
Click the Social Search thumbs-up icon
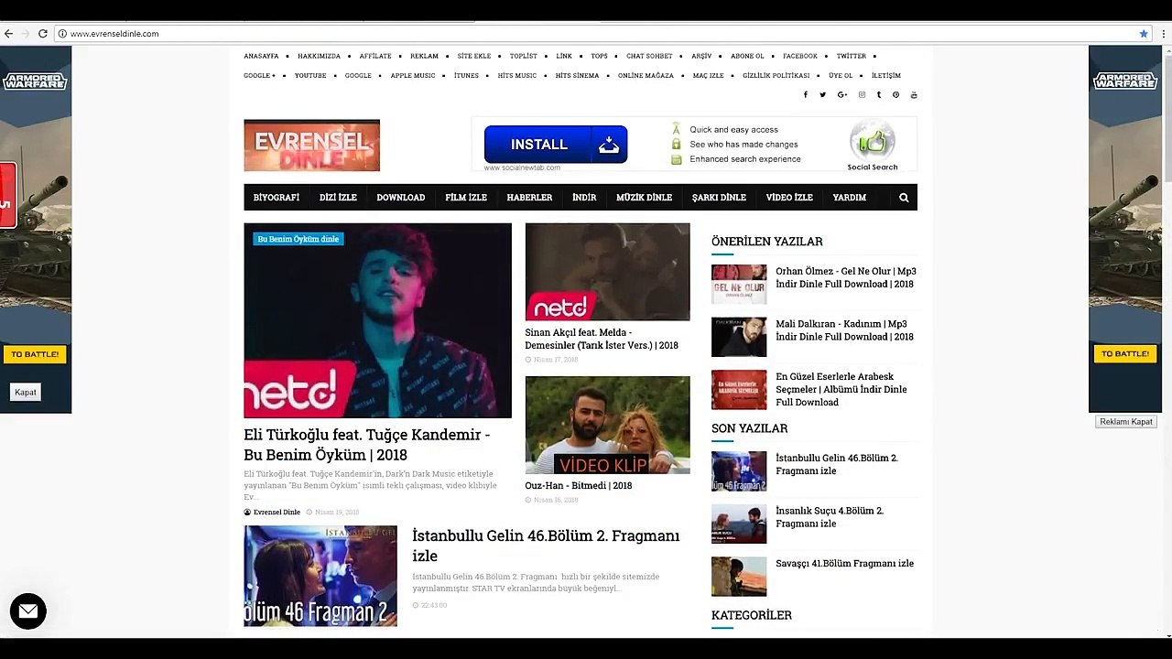click(x=872, y=142)
